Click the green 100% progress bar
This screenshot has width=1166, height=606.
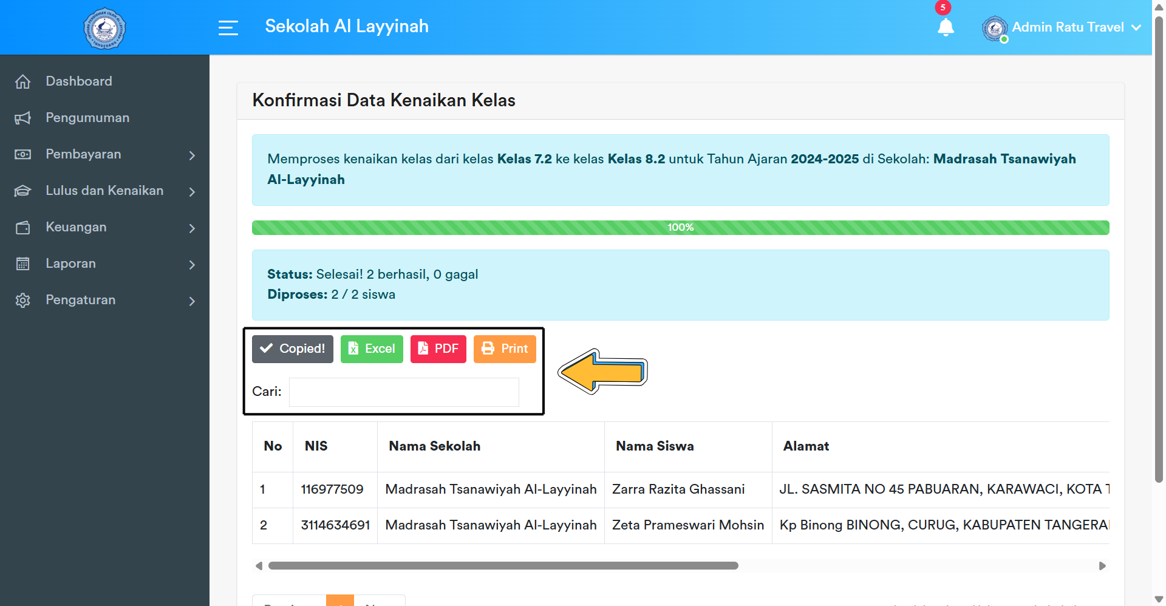(x=680, y=227)
